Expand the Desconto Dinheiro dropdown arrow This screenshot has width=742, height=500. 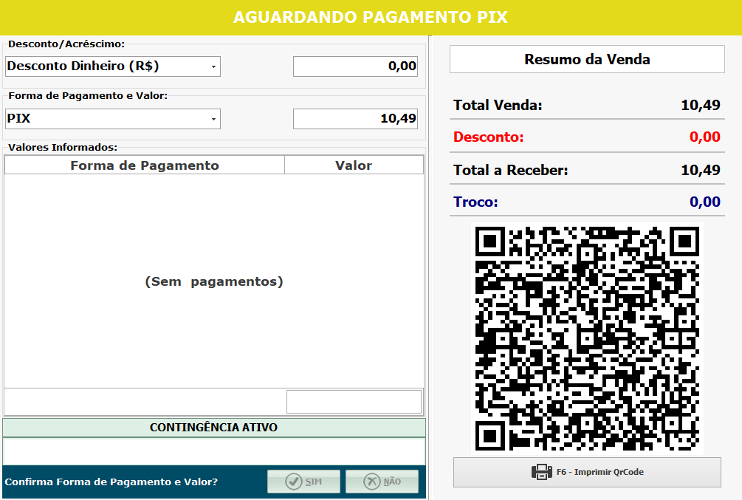pyautogui.click(x=213, y=66)
